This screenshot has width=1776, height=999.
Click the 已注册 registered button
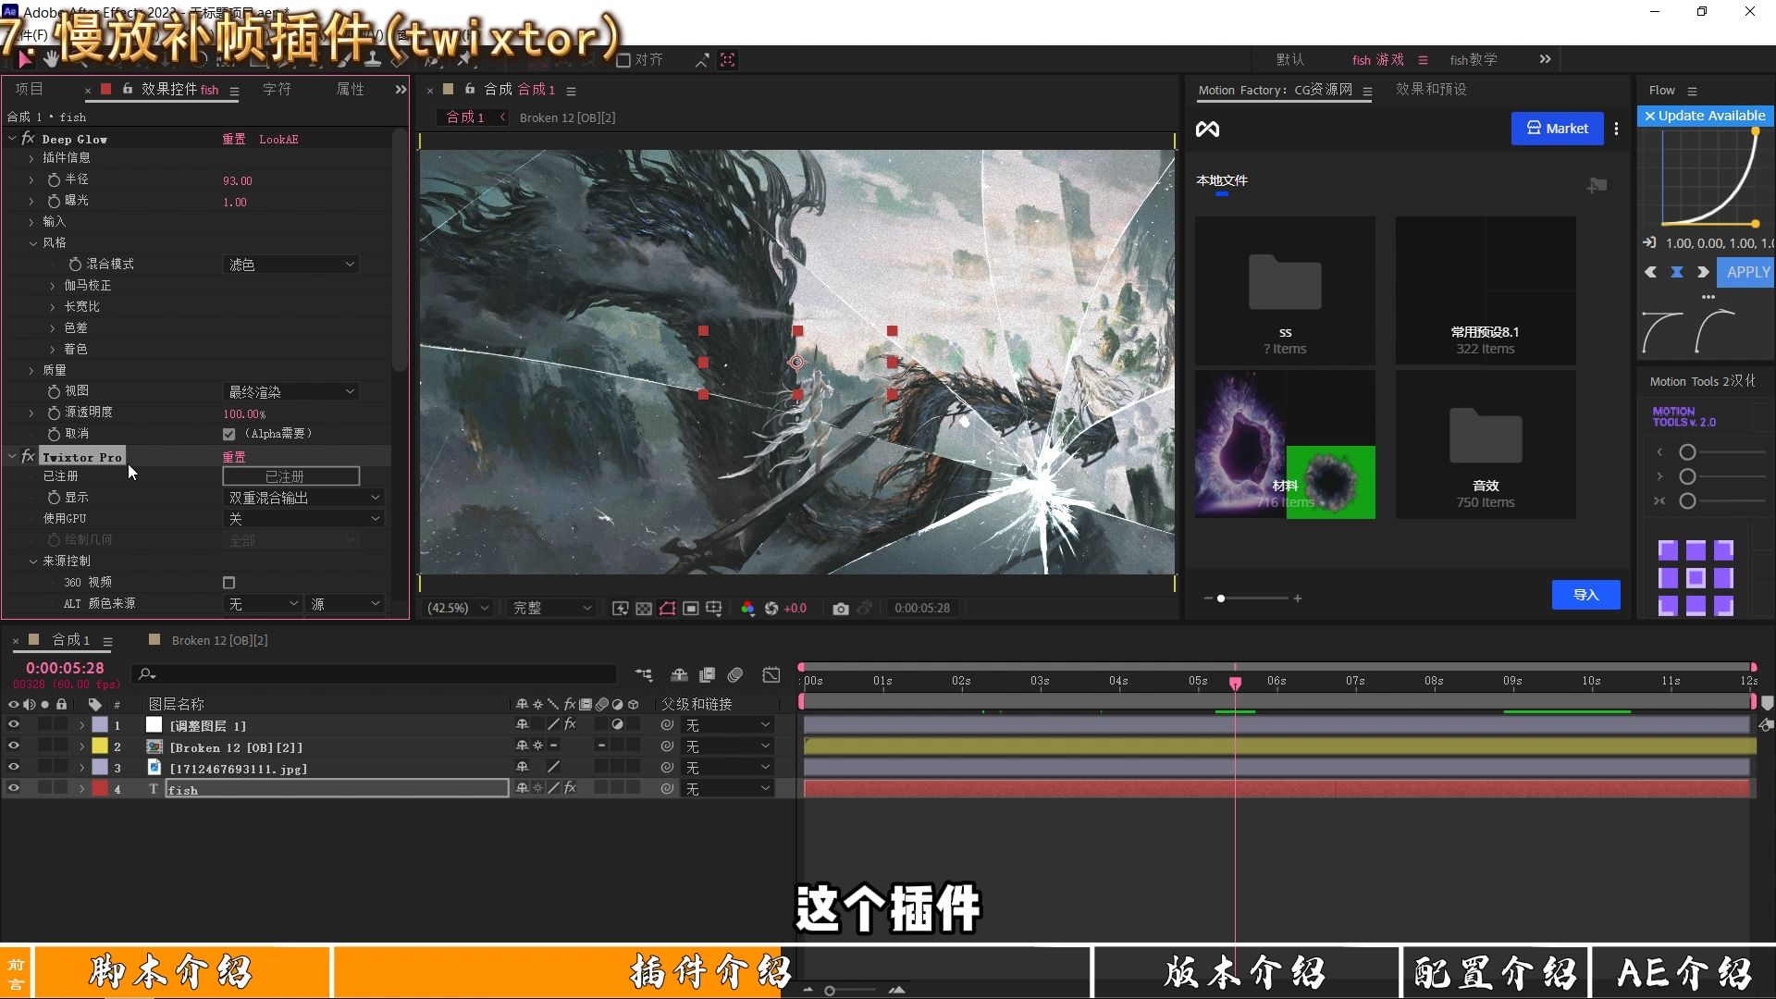click(290, 476)
